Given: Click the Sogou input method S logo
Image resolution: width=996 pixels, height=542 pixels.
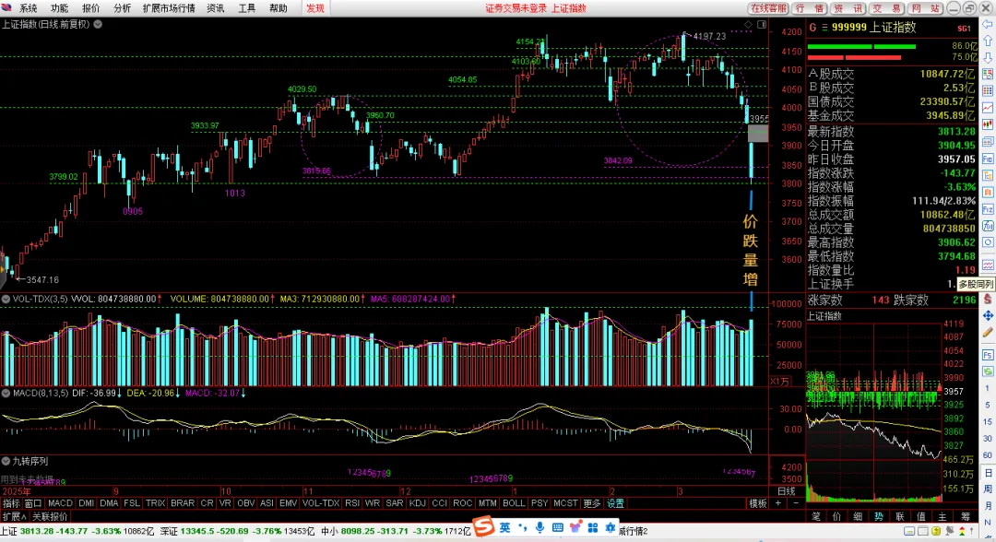Looking at the screenshot, I should click(483, 526).
